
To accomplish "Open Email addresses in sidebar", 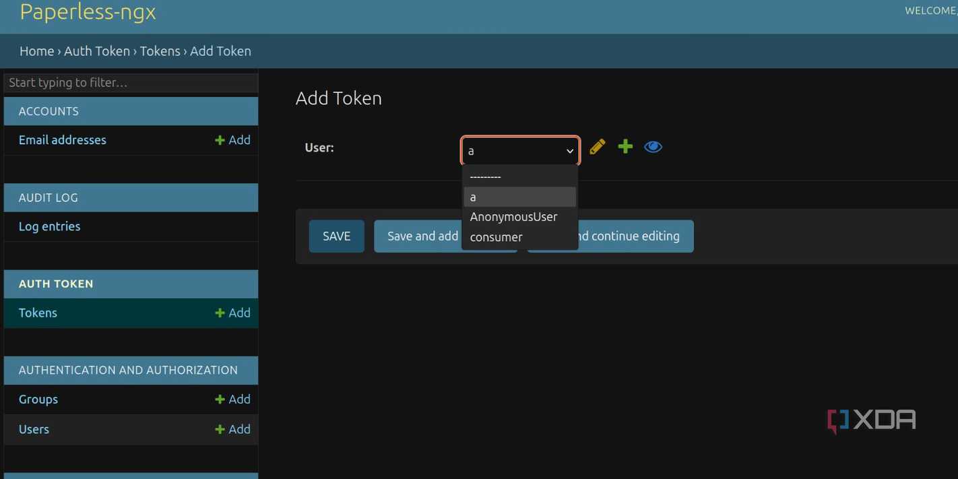I will pyautogui.click(x=63, y=140).
